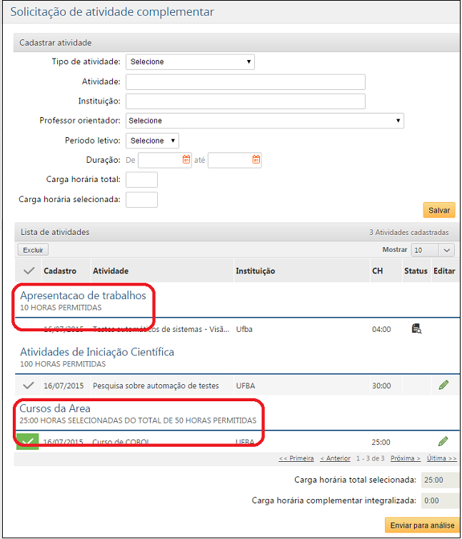Image resolution: width=462 pixels, height=539 pixels.
Task: Focus Carga horária selecionada field
Action: pos(141,200)
